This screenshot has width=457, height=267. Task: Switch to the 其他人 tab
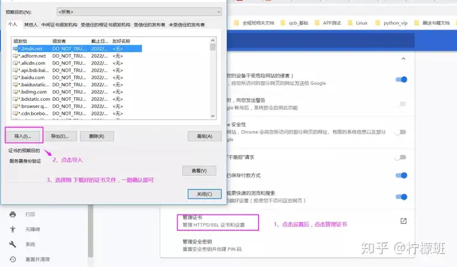30,25
